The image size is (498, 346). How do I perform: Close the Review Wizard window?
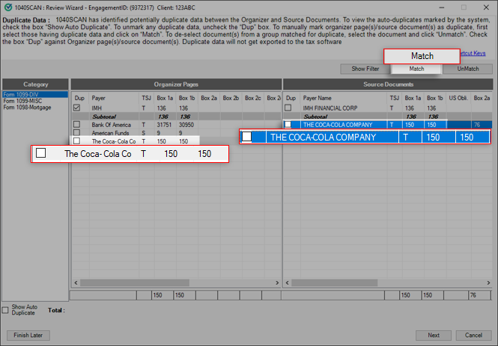[x=485, y=7]
